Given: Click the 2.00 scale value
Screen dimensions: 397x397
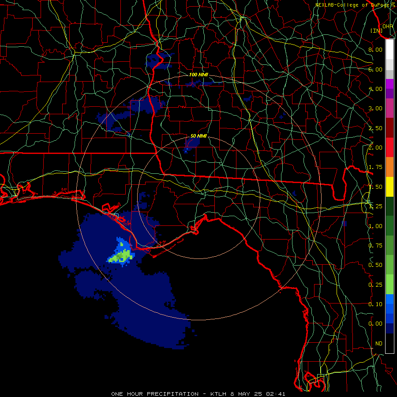Looking at the screenshot, I should (375, 148).
